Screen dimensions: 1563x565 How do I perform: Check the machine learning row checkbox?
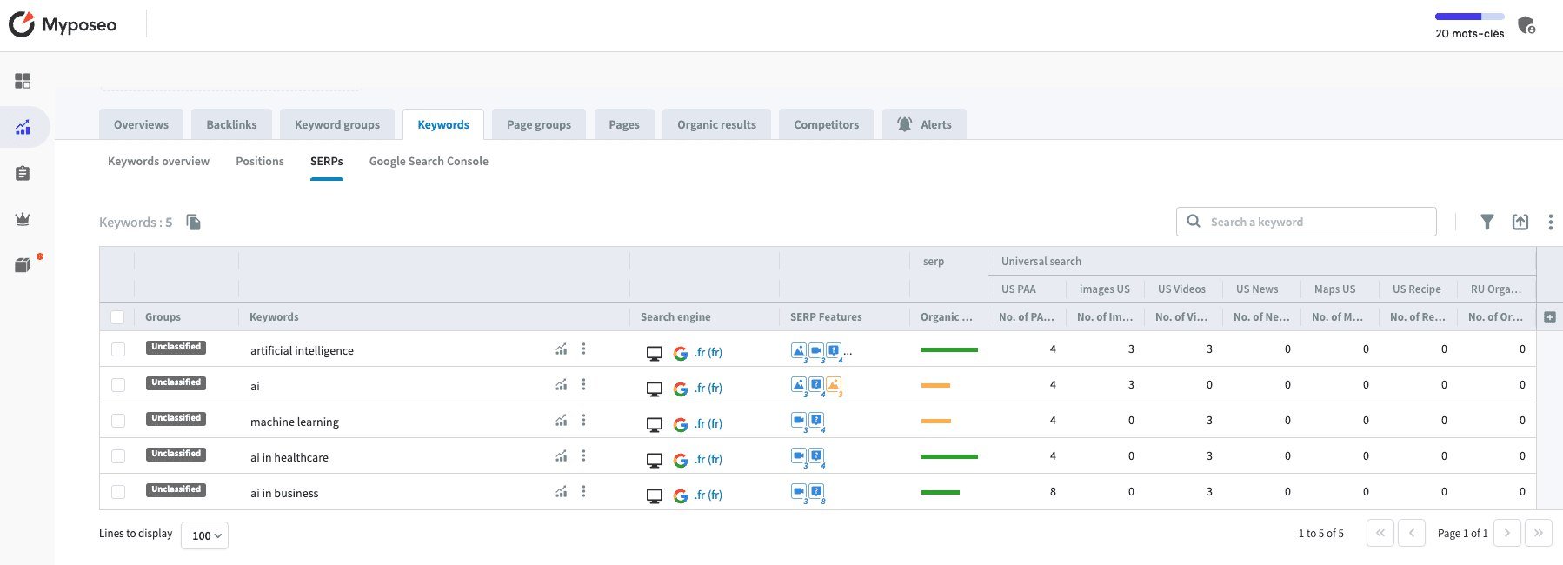[118, 421]
